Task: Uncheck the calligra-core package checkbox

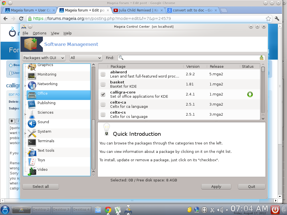Action: [x=103, y=94]
